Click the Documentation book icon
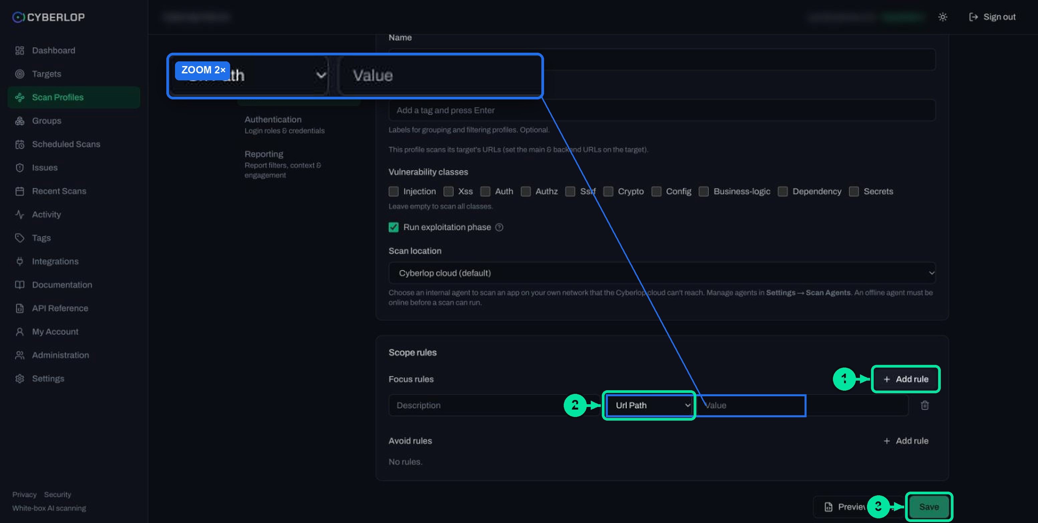Screen dimensions: 1038x523 tap(19, 285)
